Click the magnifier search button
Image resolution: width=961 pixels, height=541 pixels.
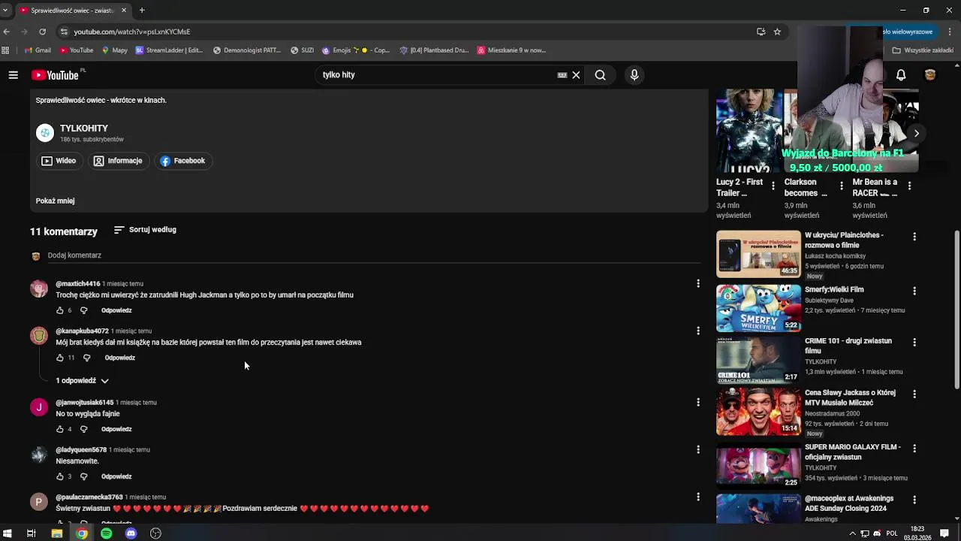(600, 75)
